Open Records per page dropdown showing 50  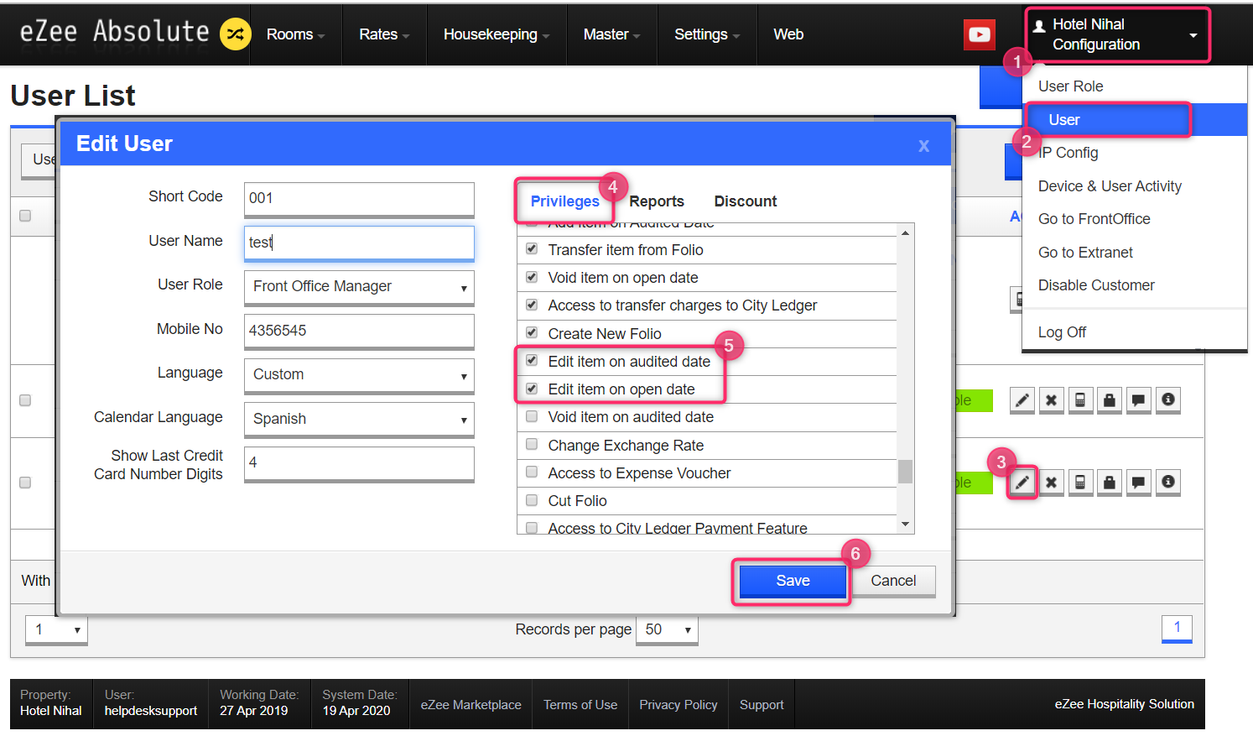click(667, 629)
